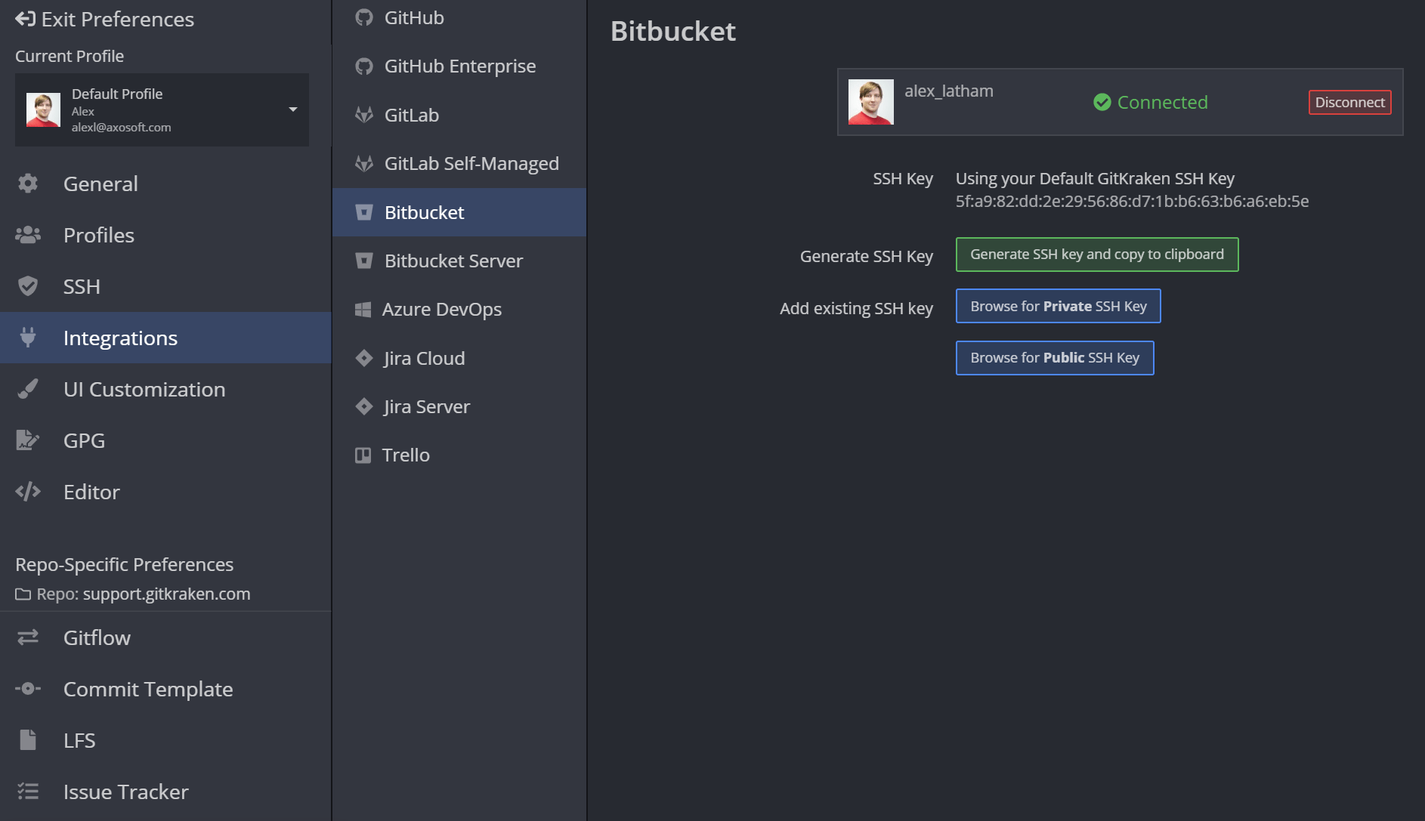
Task: Click the Jira Cloud diamond icon
Action: pyautogui.click(x=364, y=358)
